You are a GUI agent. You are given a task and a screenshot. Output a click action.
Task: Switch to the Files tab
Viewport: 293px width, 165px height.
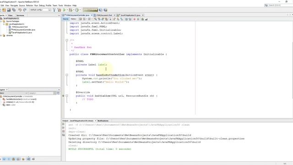[10, 15]
